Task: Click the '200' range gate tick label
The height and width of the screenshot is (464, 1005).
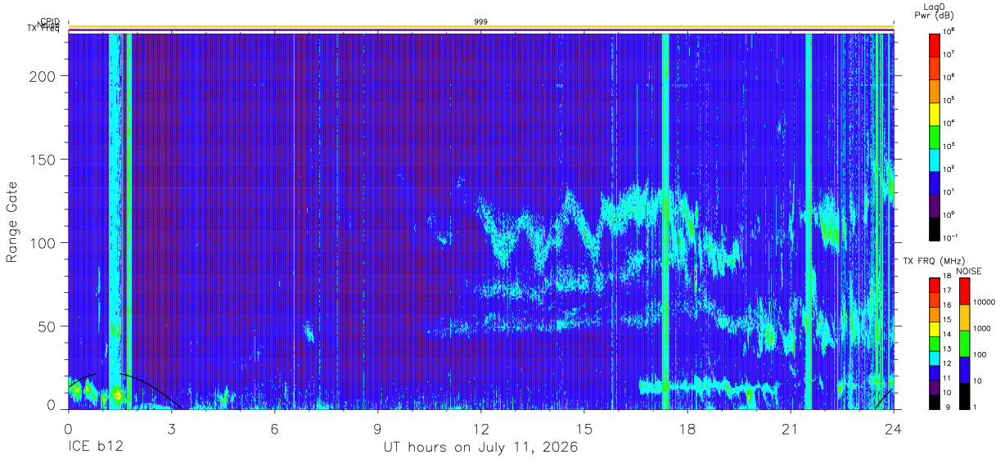Action: click(x=43, y=75)
